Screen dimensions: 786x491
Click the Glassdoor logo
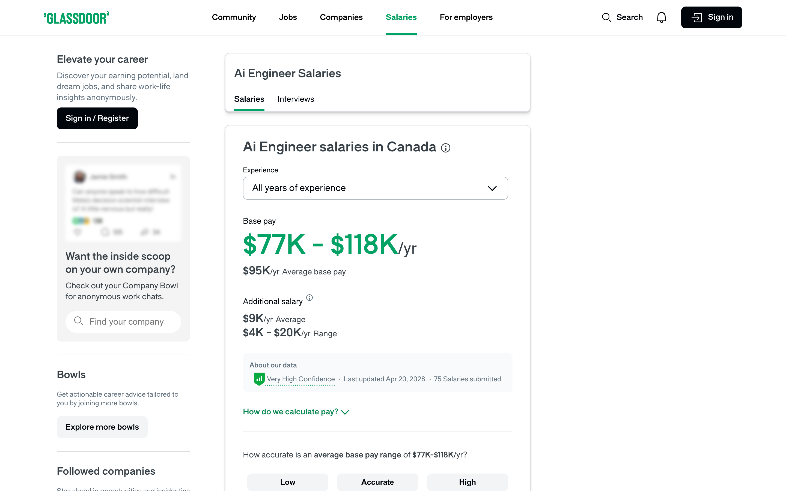click(x=76, y=18)
